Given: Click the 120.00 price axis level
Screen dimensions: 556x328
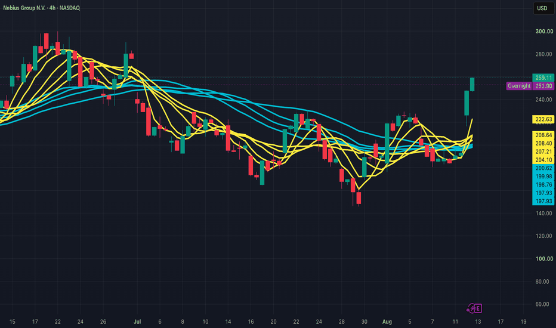Looking at the screenshot, I should coord(544,236).
